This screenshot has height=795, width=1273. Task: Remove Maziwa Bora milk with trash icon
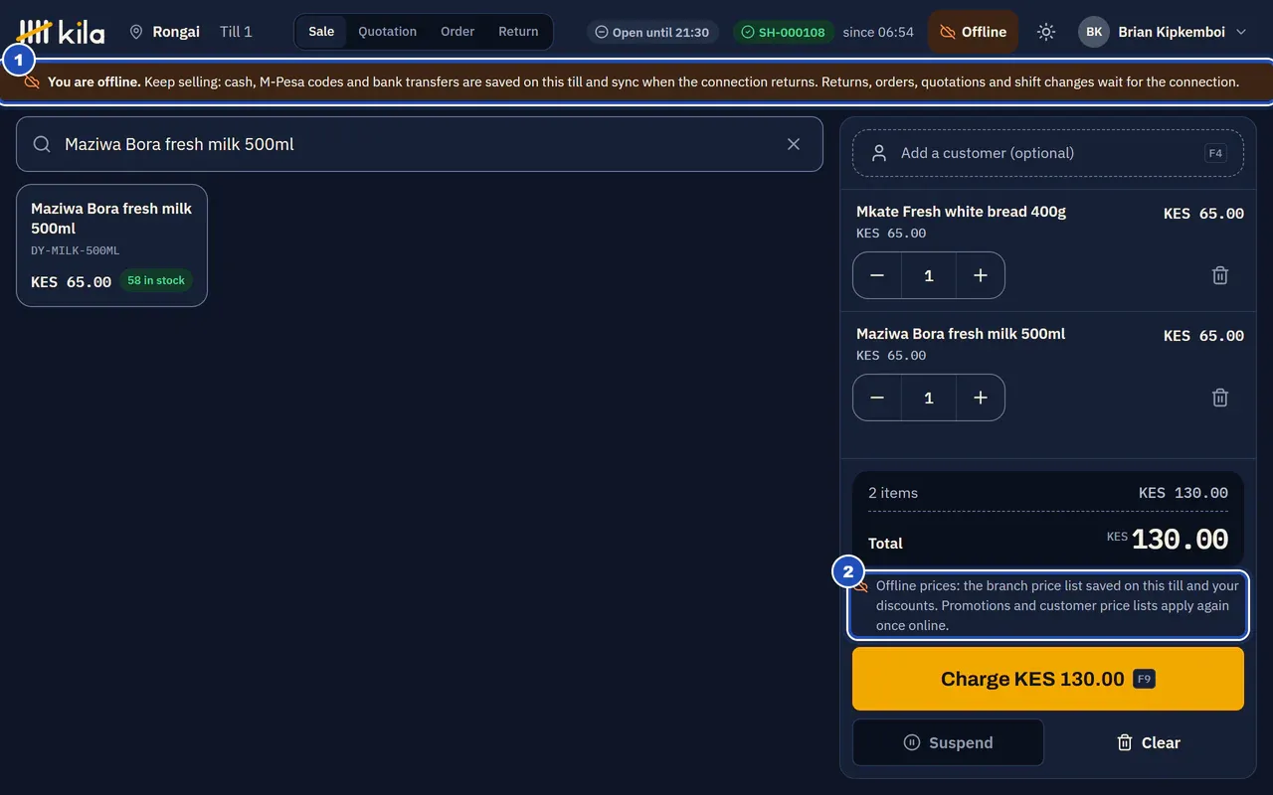point(1220,397)
